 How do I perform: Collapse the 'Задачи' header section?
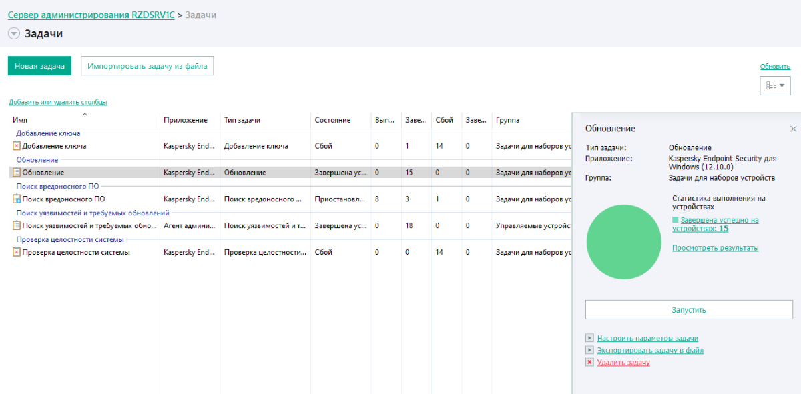coord(14,34)
